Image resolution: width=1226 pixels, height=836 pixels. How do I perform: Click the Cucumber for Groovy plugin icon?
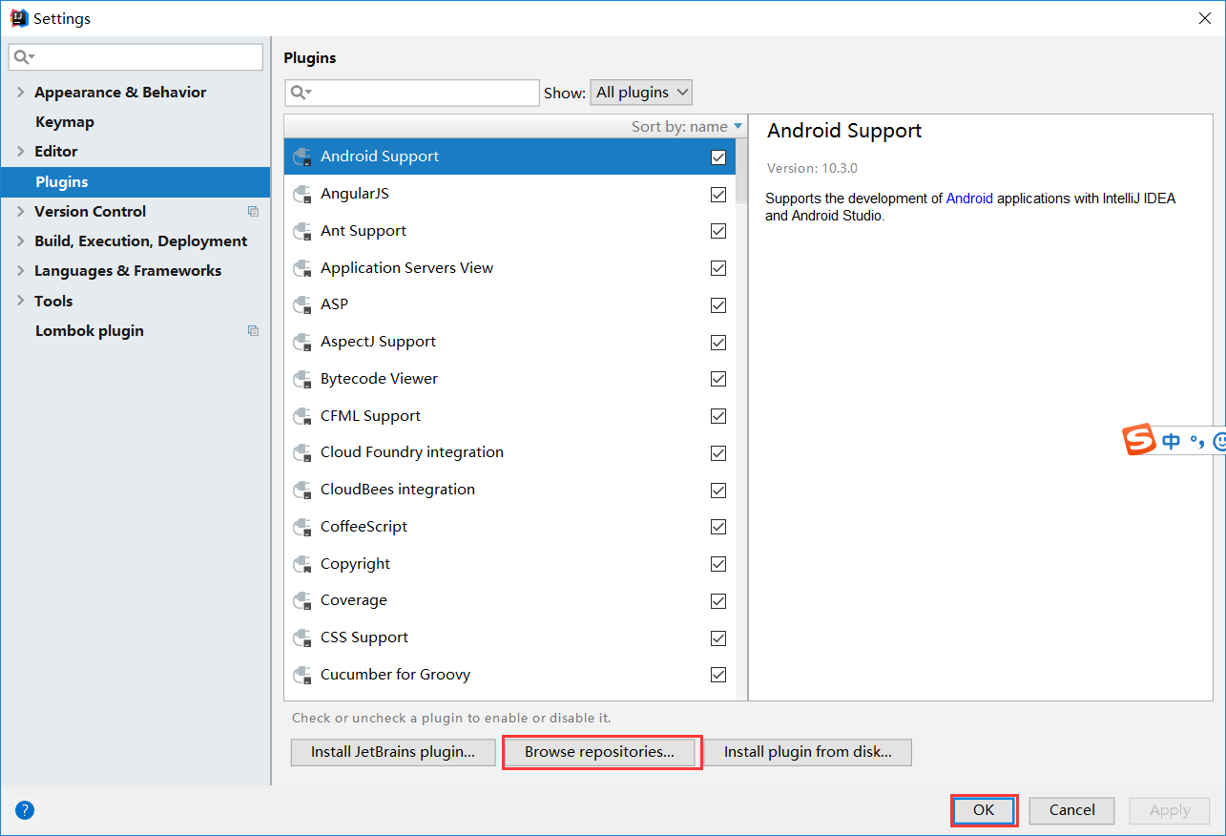(x=302, y=676)
